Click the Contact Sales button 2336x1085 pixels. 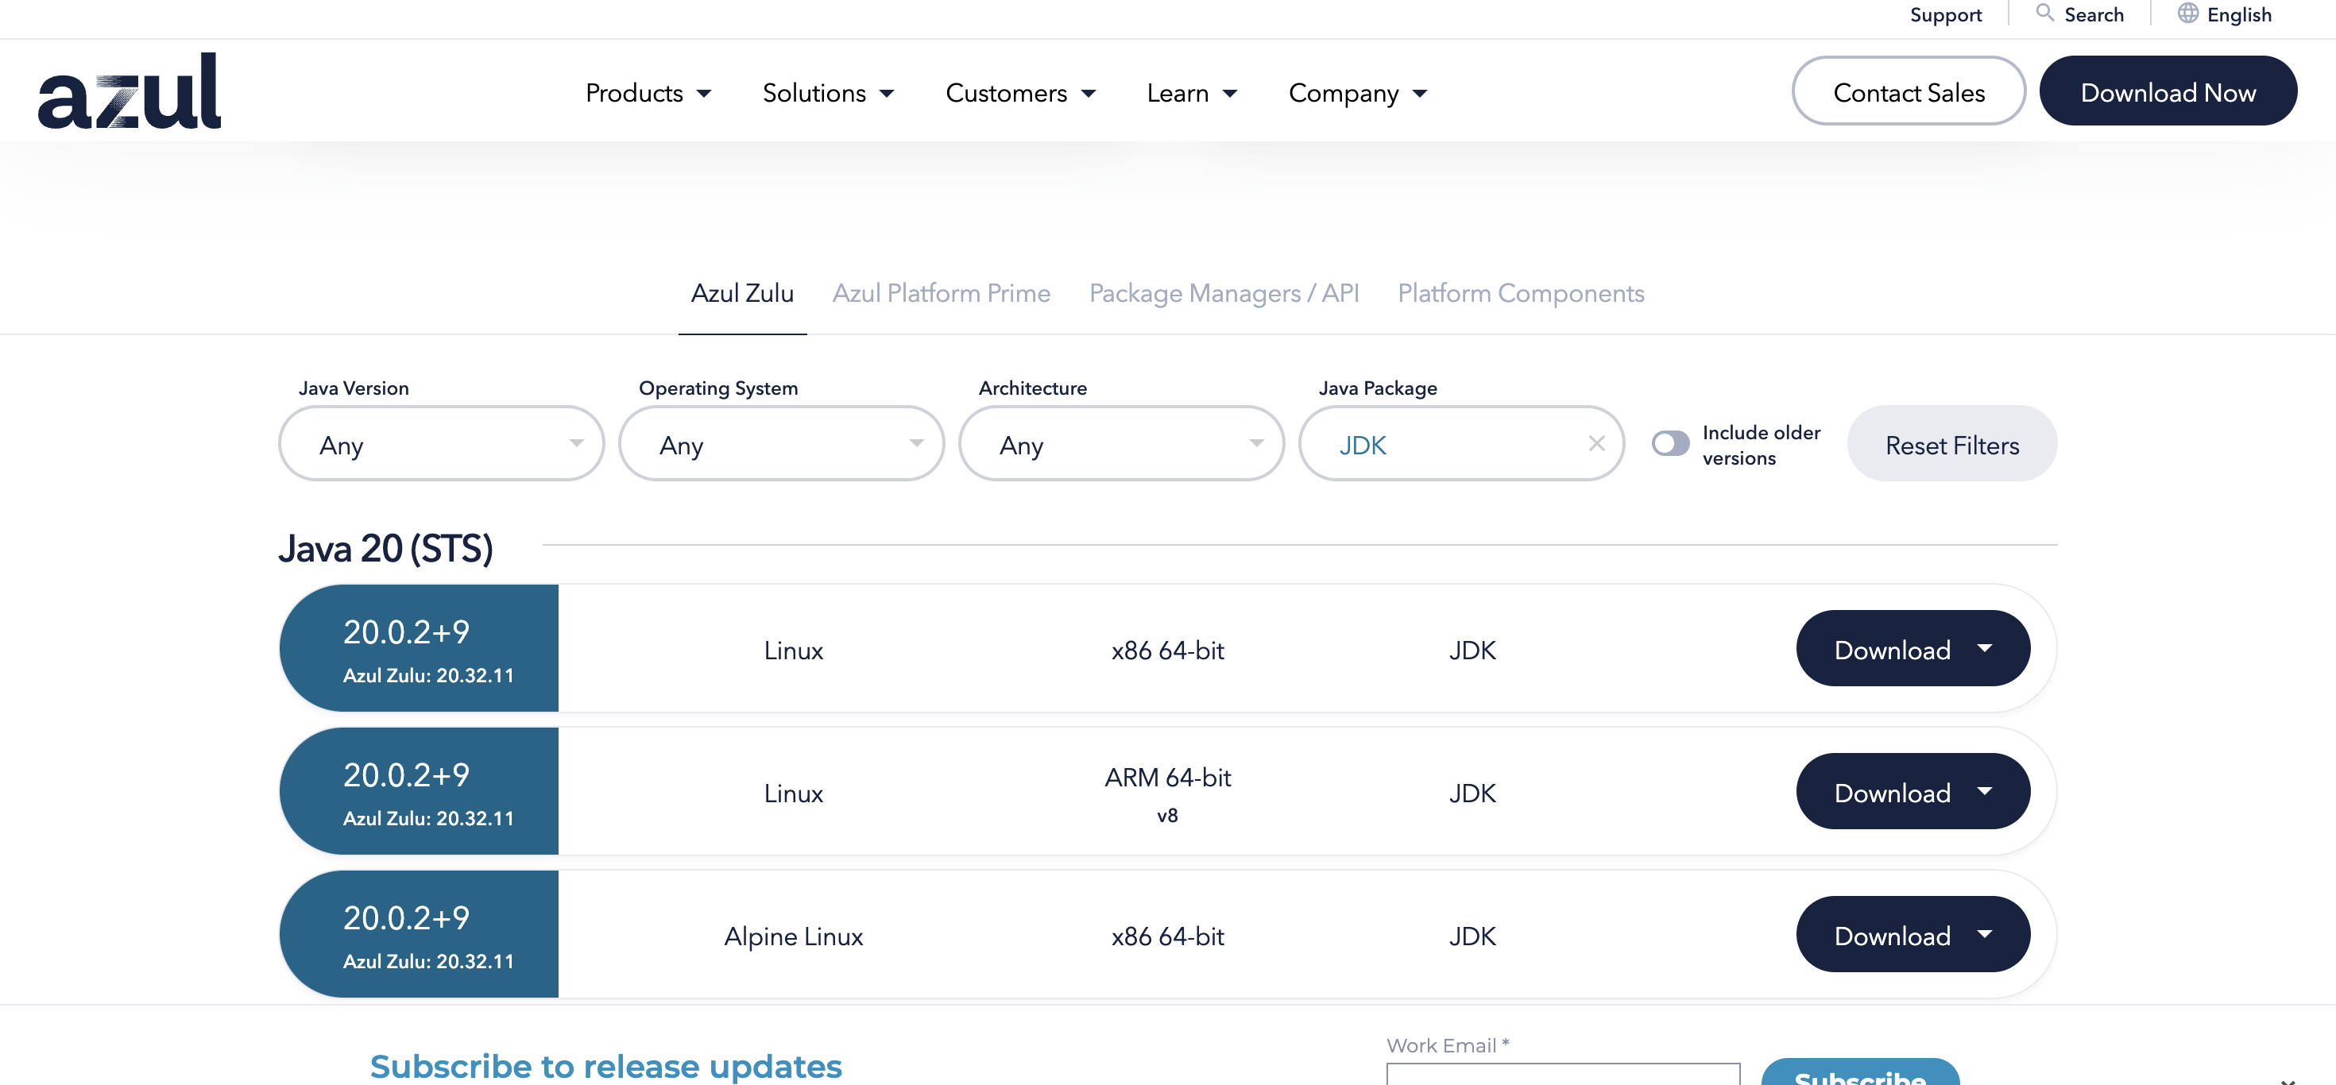[x=1908, y=91]
